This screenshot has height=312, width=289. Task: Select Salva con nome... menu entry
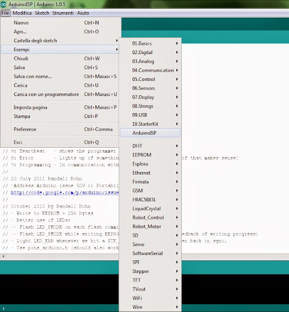(60, 77)
